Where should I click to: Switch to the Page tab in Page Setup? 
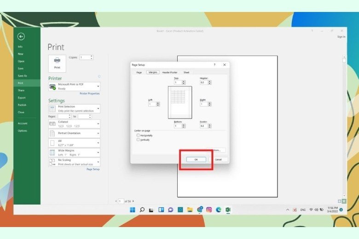tap(139, 73)
